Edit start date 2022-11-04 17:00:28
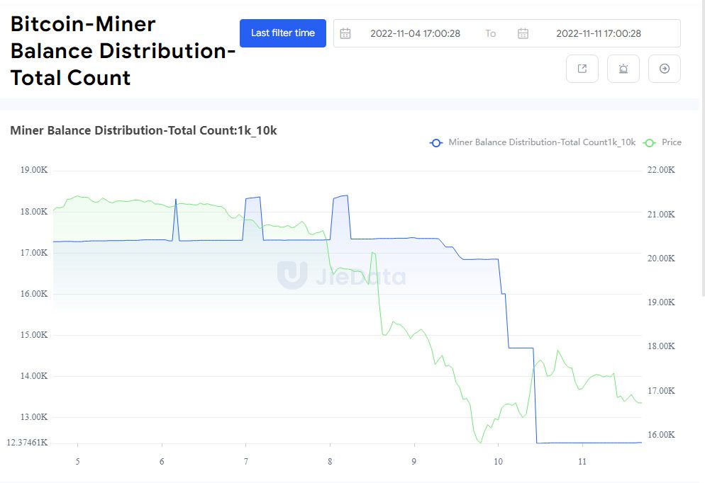 point(415,33)
